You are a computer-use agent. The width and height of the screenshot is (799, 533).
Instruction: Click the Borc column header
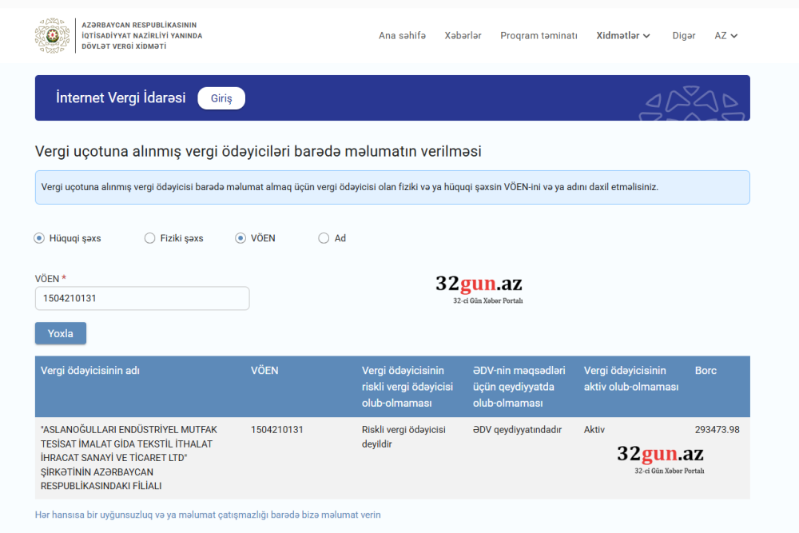point(706,371)
